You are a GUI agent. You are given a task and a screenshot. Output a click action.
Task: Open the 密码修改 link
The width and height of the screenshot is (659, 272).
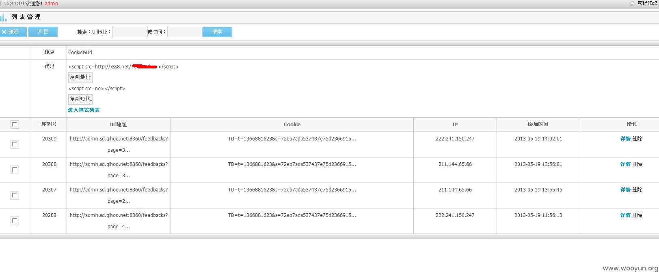[x=648, y=3]
